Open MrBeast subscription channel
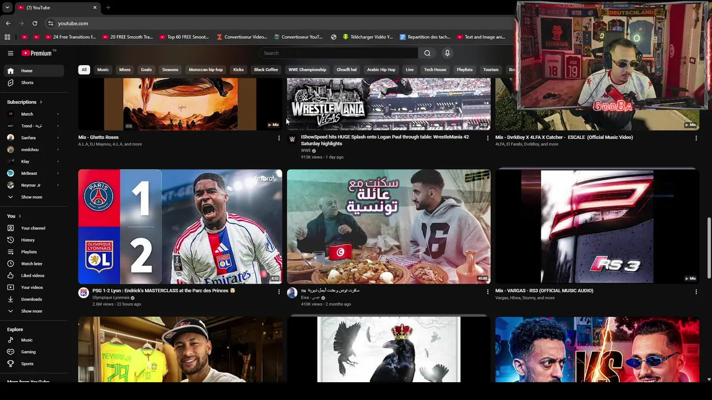This screenshot has width=712, height=400. click(34, 173)
